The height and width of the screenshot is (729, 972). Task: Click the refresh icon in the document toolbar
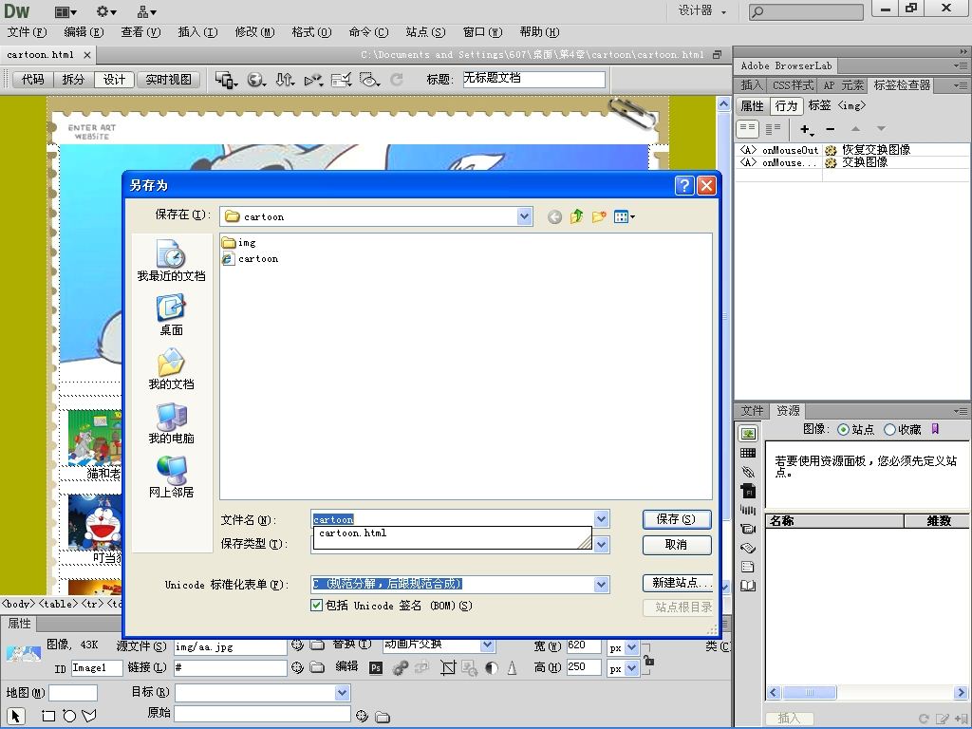click(397, 80)
